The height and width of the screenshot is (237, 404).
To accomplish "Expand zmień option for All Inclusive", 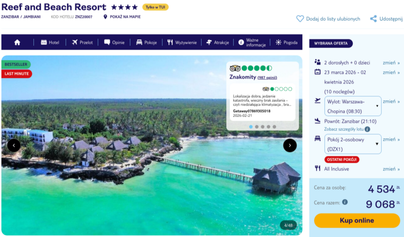I will pyautogui.click(x=391, y=169).
